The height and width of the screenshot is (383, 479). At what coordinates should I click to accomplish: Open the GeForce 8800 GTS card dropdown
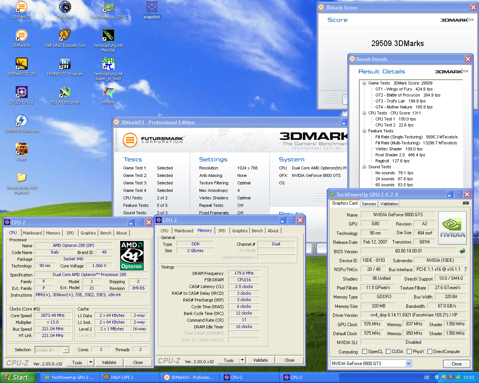408,364
